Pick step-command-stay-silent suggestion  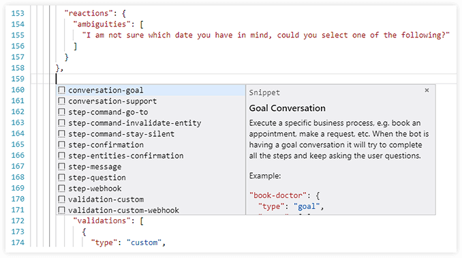151,134
